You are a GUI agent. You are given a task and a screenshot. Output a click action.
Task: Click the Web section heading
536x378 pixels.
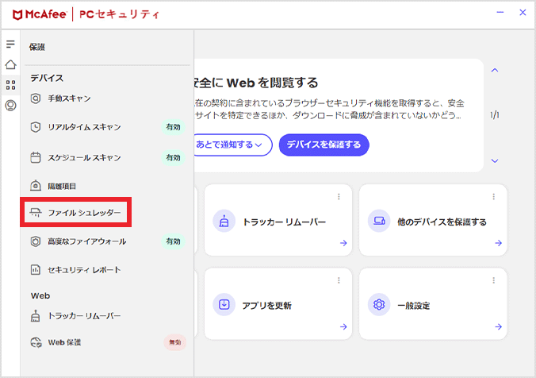[x=40, y=295]
